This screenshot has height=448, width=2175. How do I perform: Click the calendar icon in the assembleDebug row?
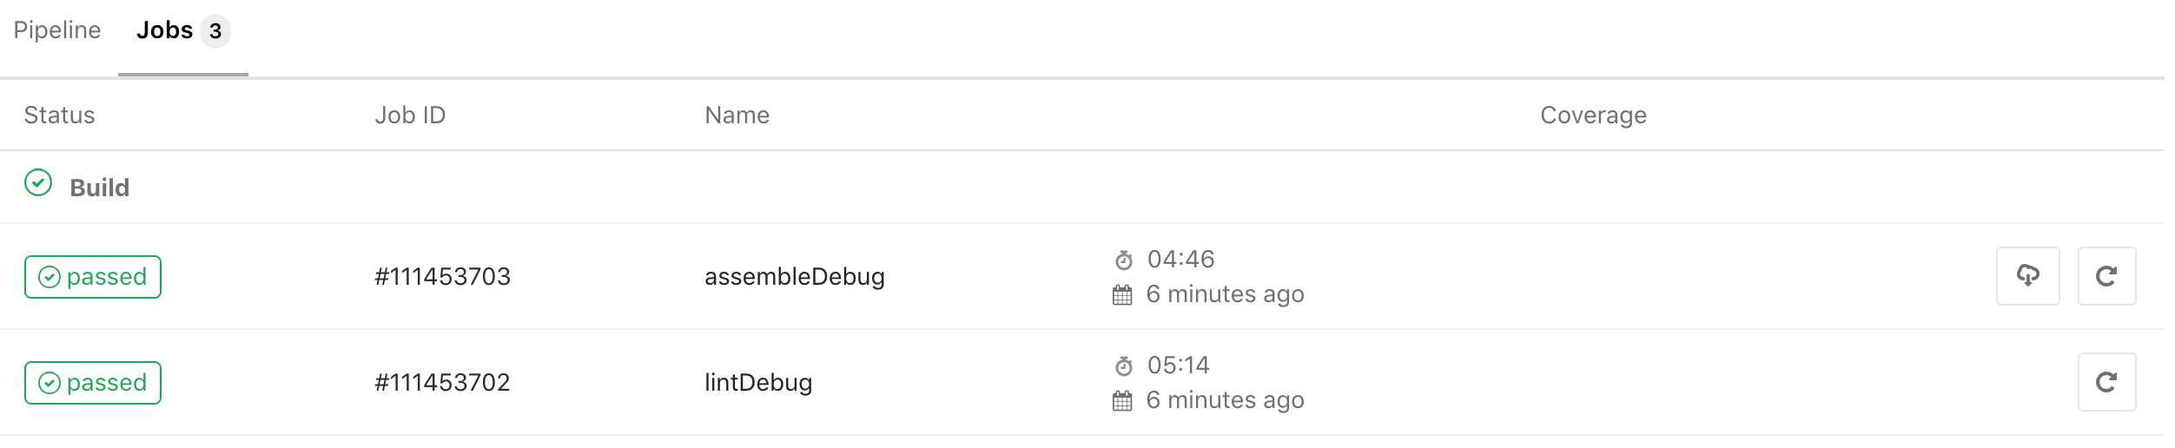(x=1122, y=295)
